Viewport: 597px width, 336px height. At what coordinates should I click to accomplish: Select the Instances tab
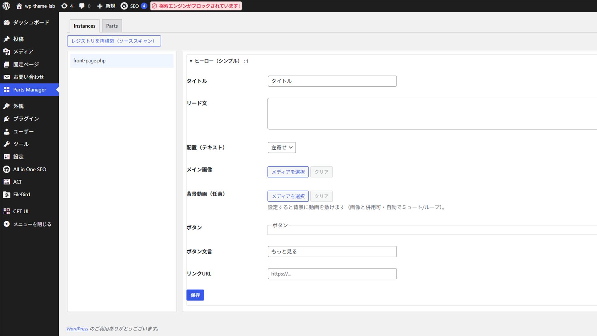click(x=84, y=26)
